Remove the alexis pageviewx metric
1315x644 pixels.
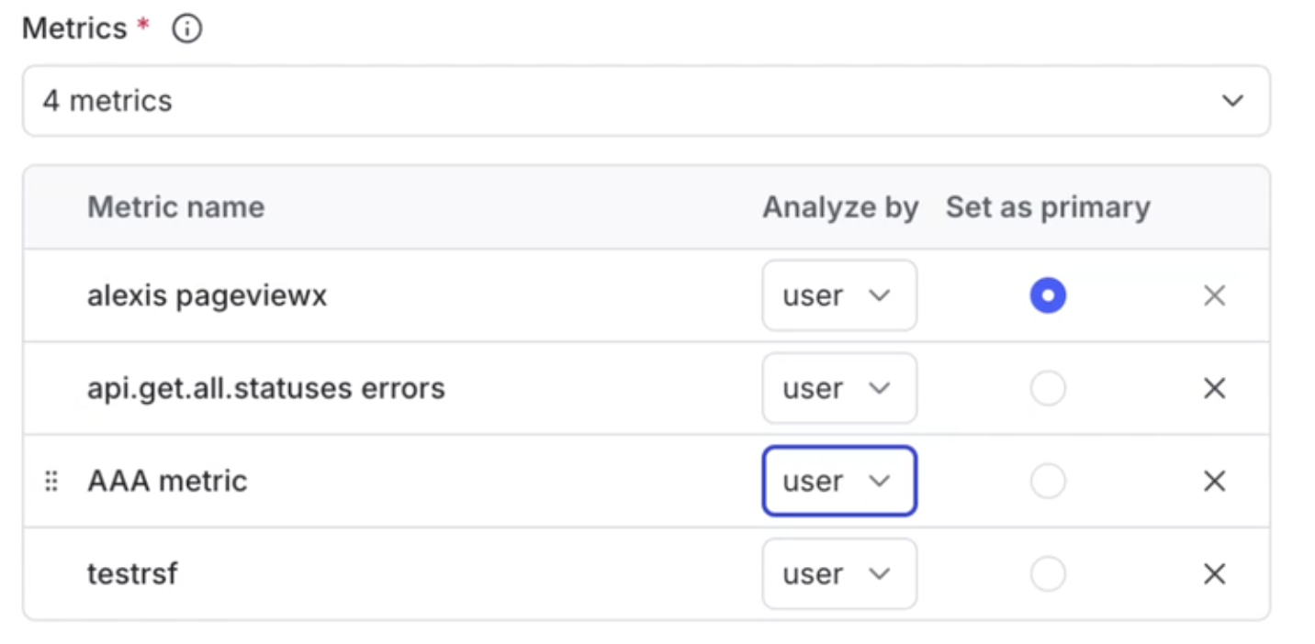tap(1214, 295)
